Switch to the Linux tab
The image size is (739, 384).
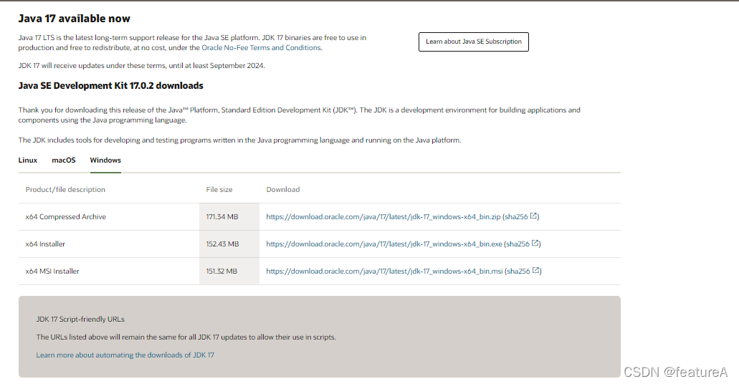(28, 160)
